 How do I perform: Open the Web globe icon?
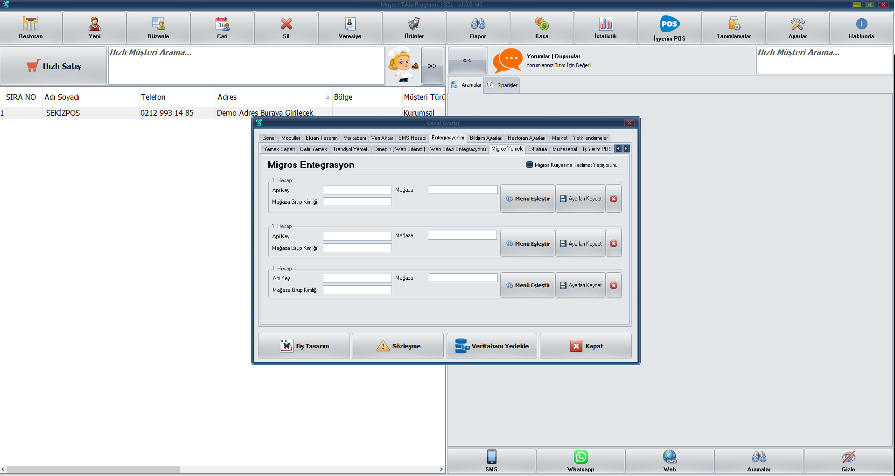pyautogui.click(x=670, y=461)
